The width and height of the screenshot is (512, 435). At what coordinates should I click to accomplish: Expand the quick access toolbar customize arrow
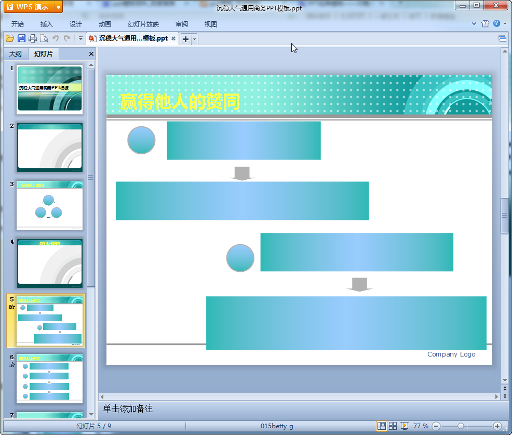(x=80, y=38)
